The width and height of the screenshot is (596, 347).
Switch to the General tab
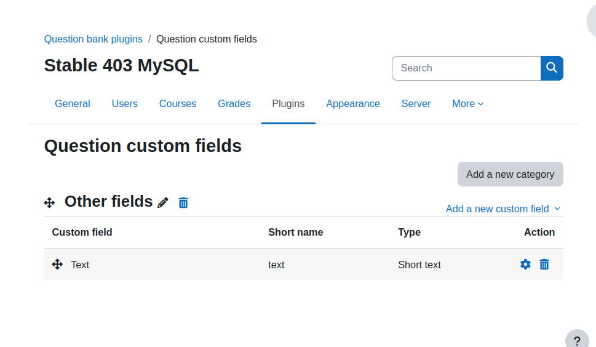[72, 104]
